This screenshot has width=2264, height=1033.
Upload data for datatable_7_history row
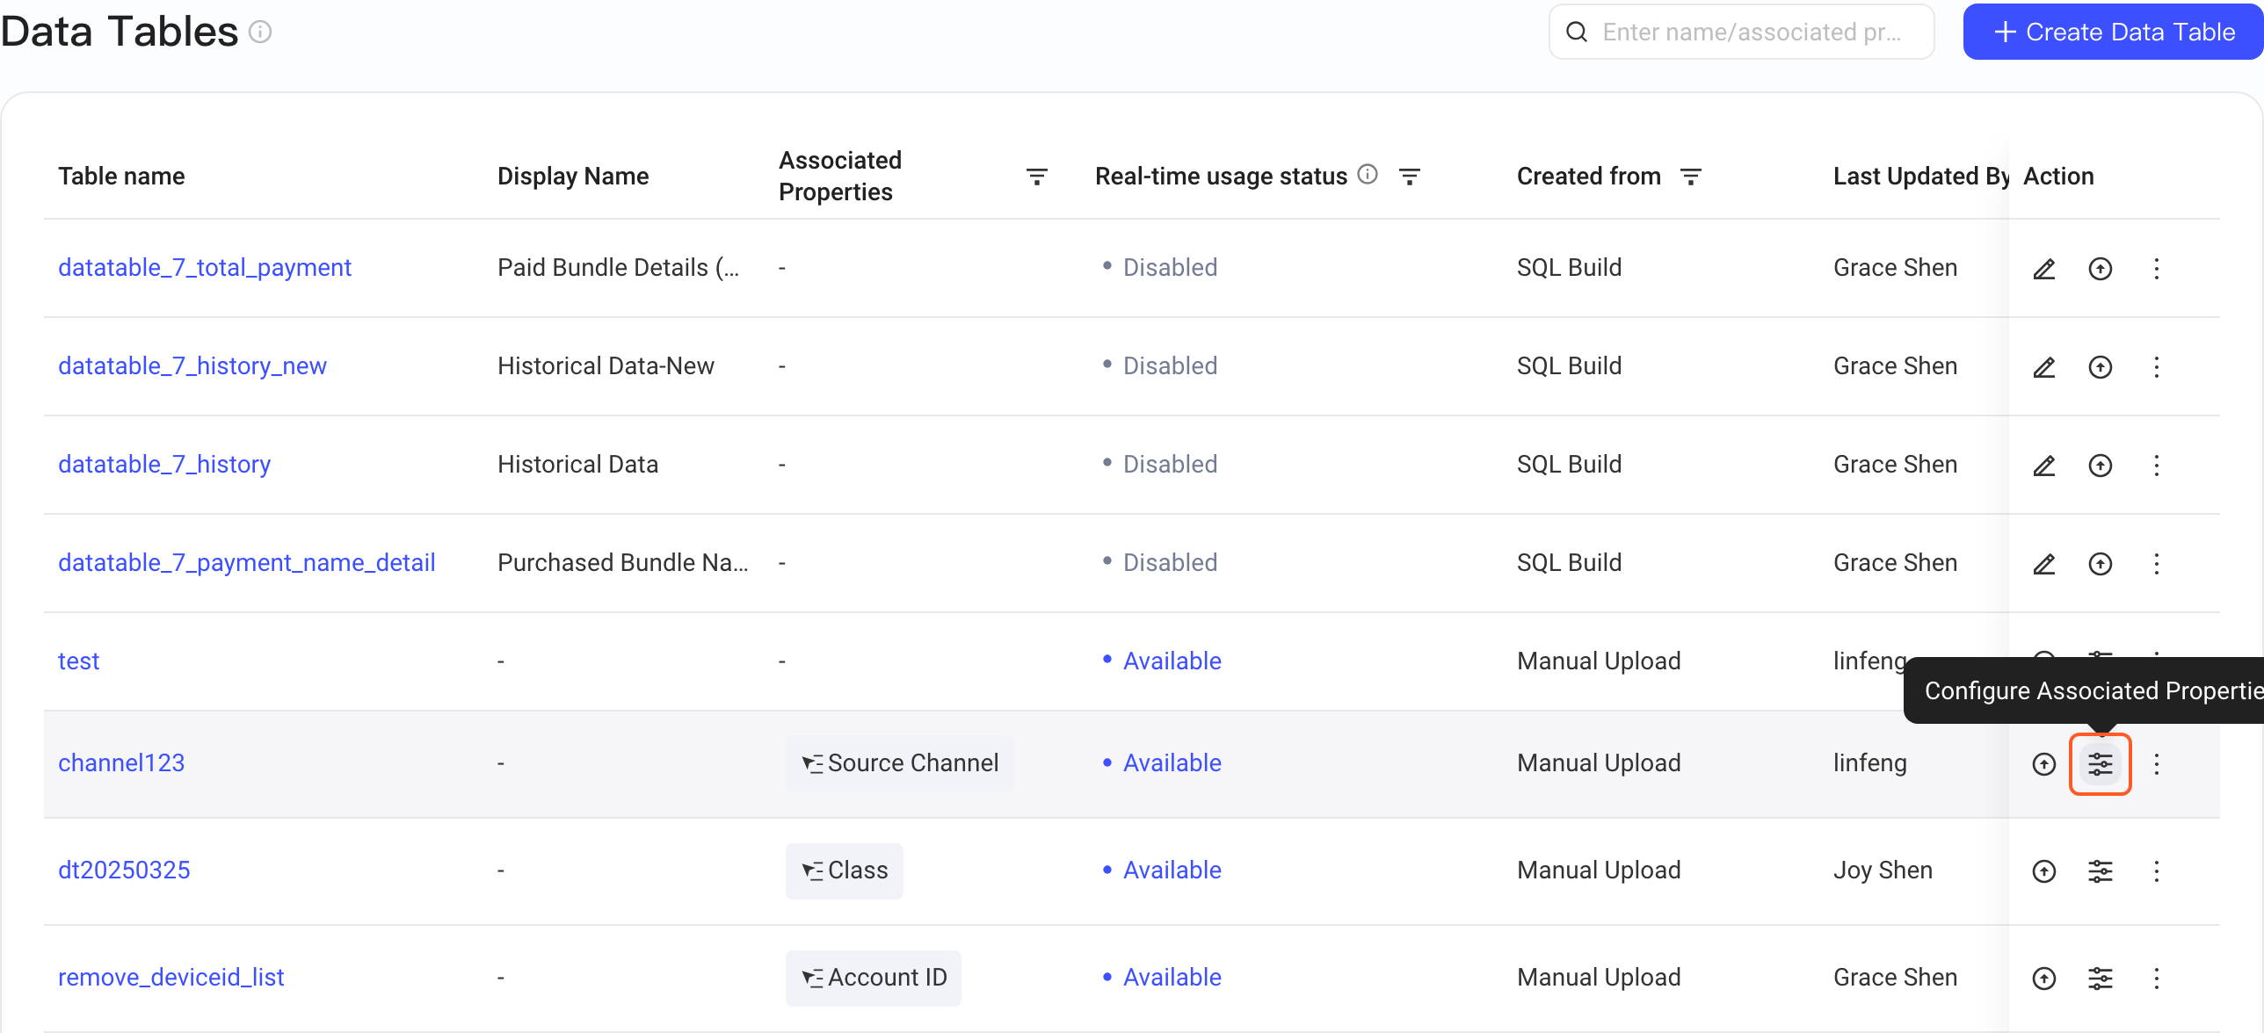pos(2101,466)
